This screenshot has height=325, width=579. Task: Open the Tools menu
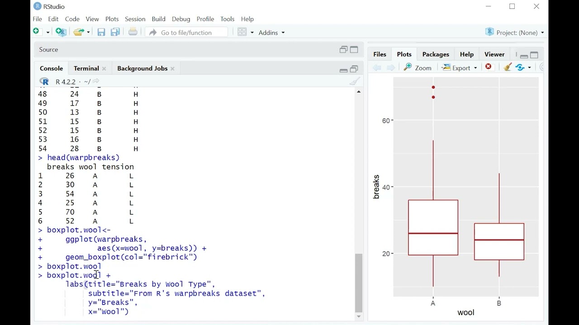coord(228,19)
